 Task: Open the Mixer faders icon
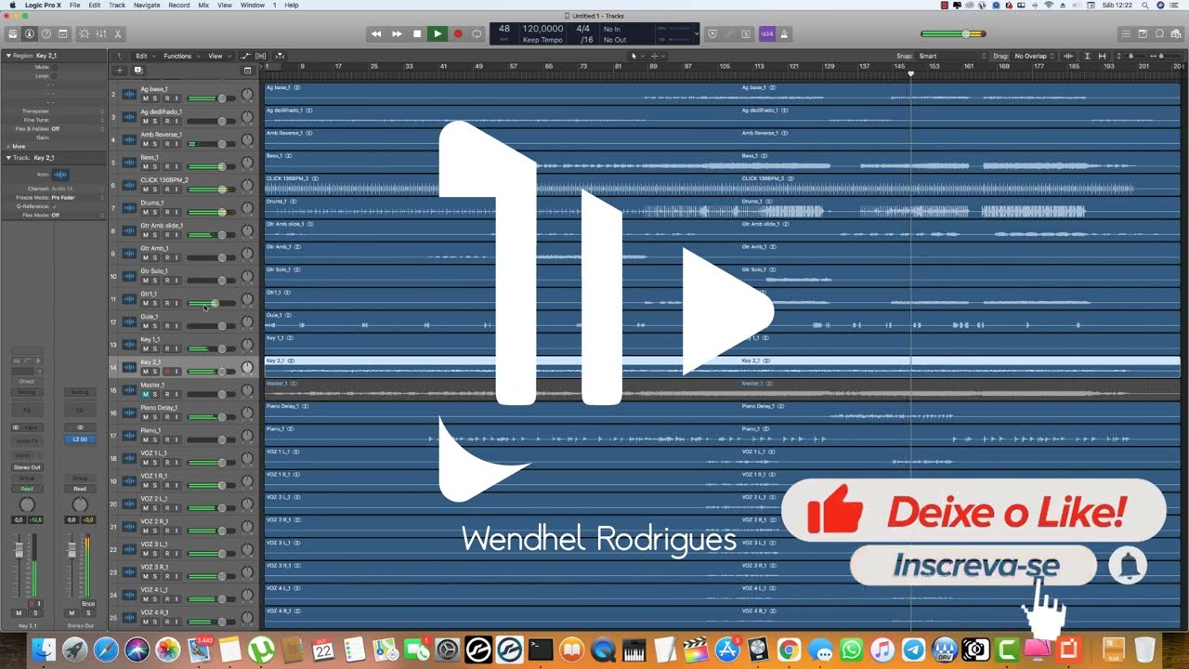coord(101,33)
